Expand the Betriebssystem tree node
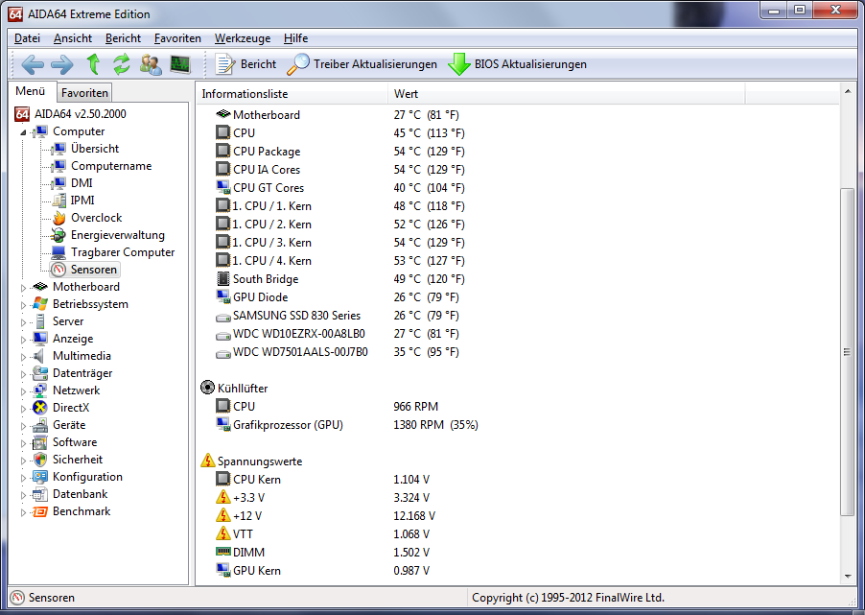The image size is (865, 615). (23, 305)
